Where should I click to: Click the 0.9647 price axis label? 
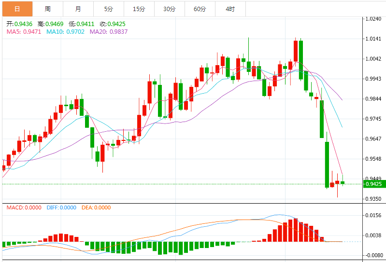click(x=373, y=139)
